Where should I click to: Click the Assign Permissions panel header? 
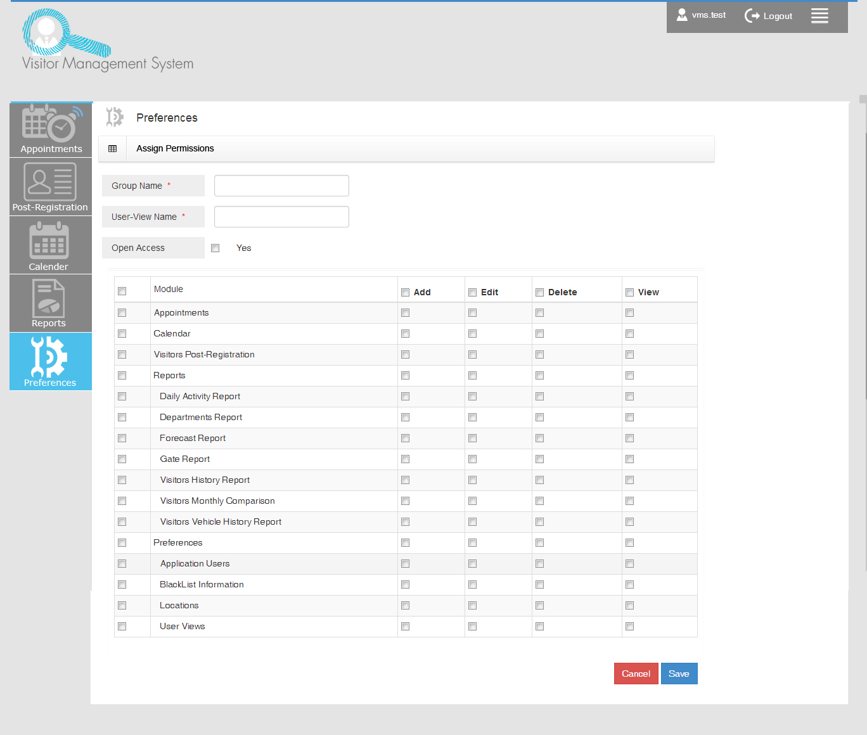pos(407,149)
